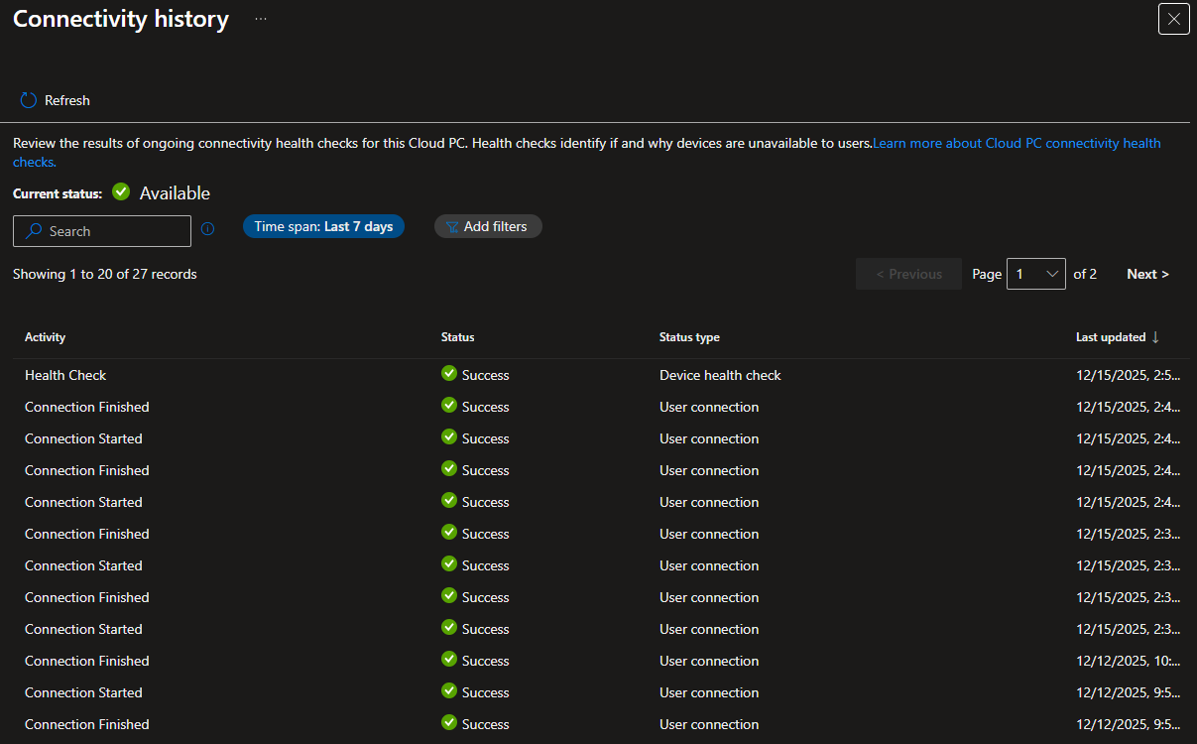
Task: Click the info icon beside Search box
Action: click(207, 229)
